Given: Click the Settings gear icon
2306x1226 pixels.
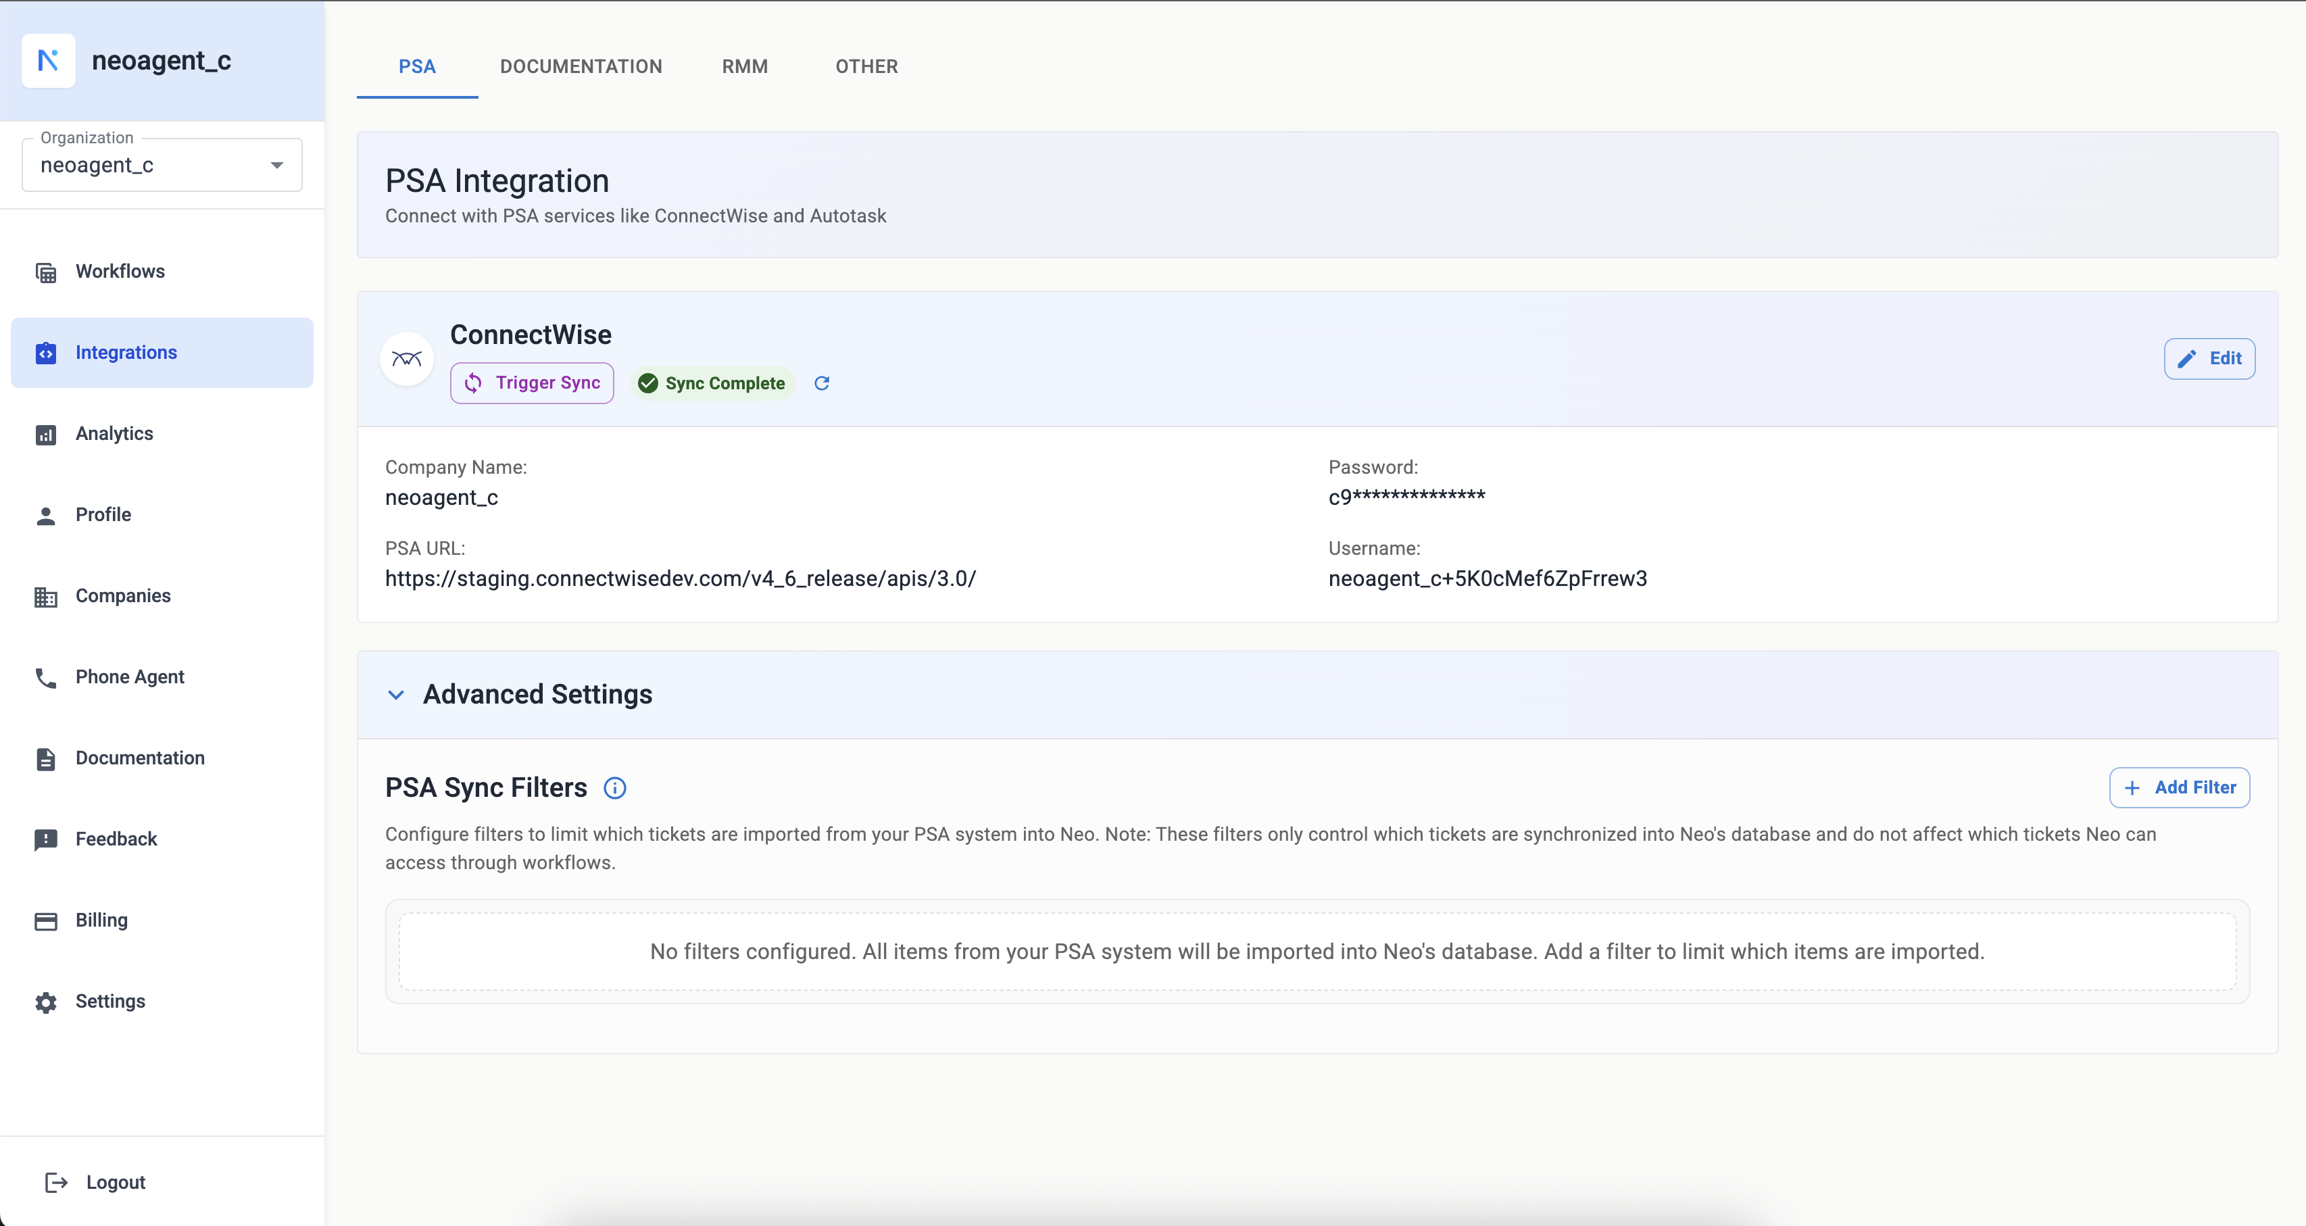Looking at the screenshot, I should [x=46, y=1002].
